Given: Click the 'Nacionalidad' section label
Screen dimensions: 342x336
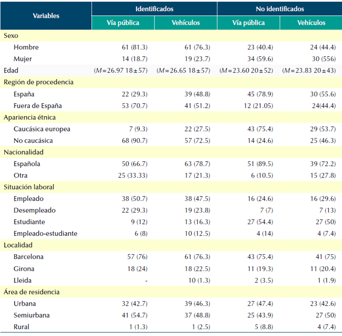Looking at the screenshot, I should 23,152.
